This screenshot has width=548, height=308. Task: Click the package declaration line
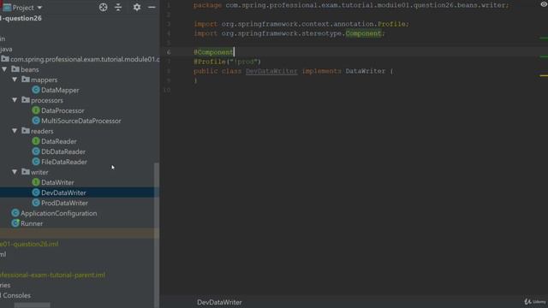click(351, 5)
